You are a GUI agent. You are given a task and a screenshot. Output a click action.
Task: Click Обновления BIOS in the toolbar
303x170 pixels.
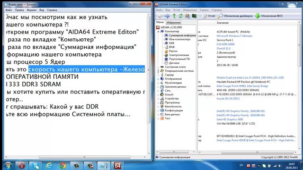click(269, 16)
